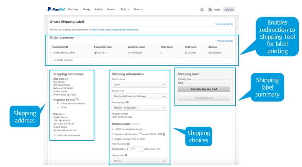Open the notifications bell
Screen dimensions: 302x167
(202, 10)
